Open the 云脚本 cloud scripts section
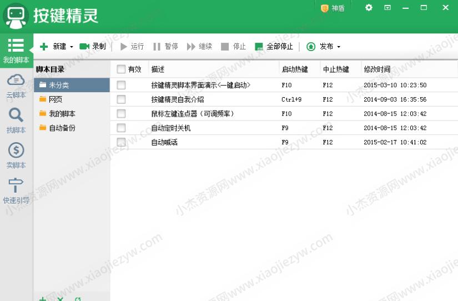 (16, 86)
